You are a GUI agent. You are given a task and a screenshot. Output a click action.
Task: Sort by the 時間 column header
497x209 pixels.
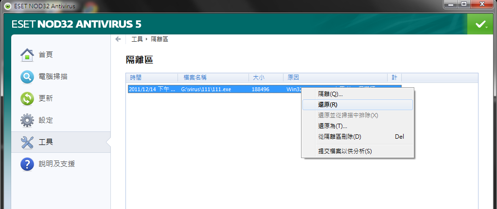click(152, 78)
